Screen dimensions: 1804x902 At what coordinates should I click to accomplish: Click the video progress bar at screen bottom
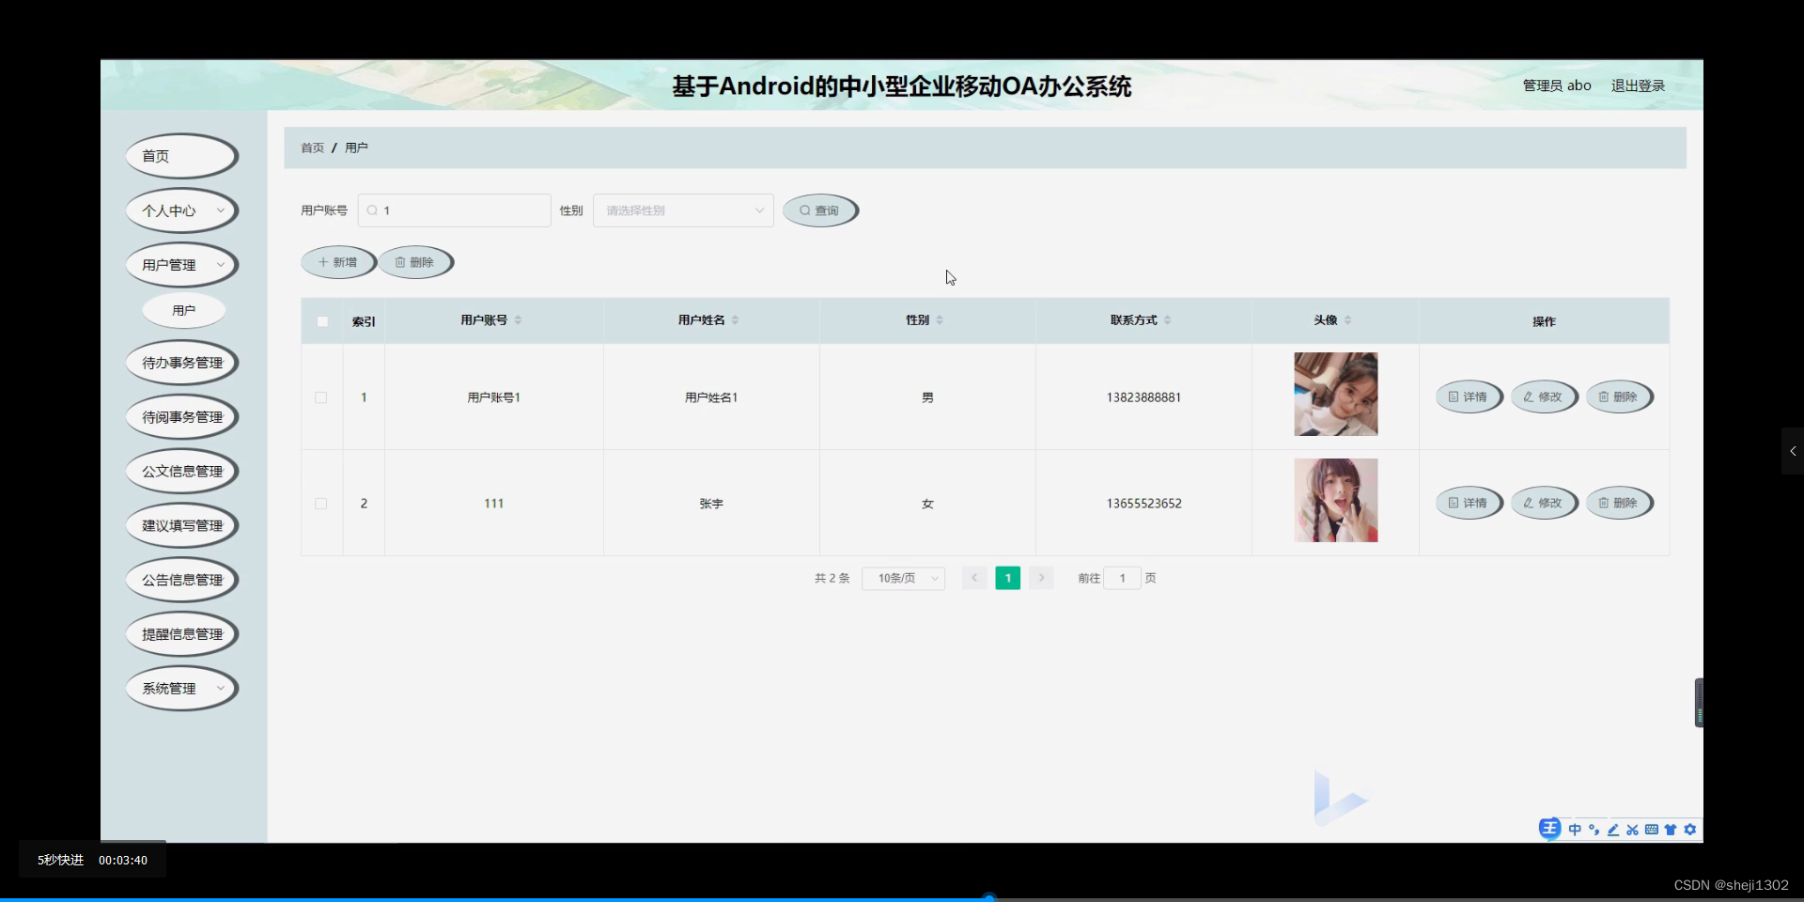pos(989,897)
